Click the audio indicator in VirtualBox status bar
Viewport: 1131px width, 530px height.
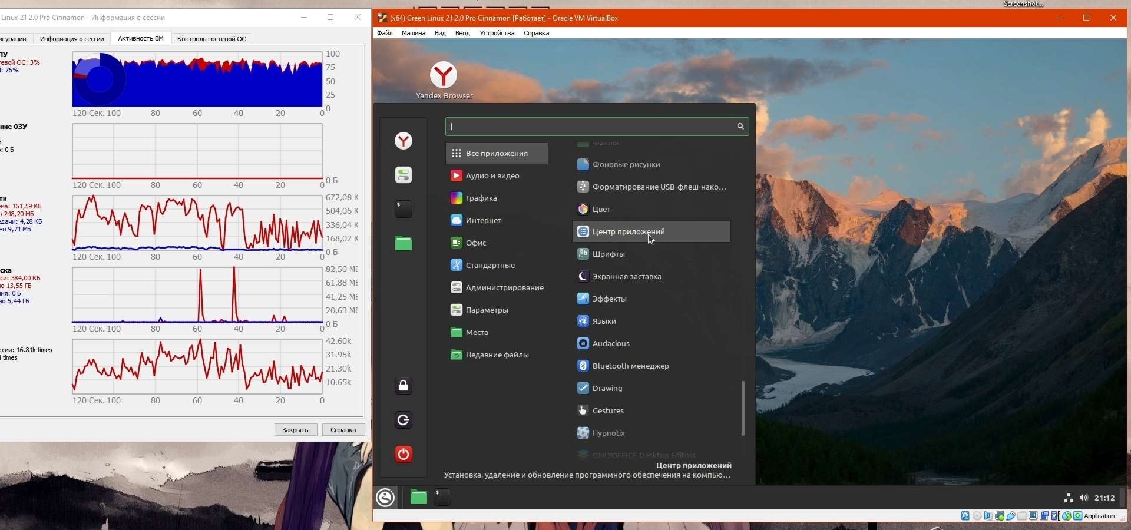coord(988,516)
